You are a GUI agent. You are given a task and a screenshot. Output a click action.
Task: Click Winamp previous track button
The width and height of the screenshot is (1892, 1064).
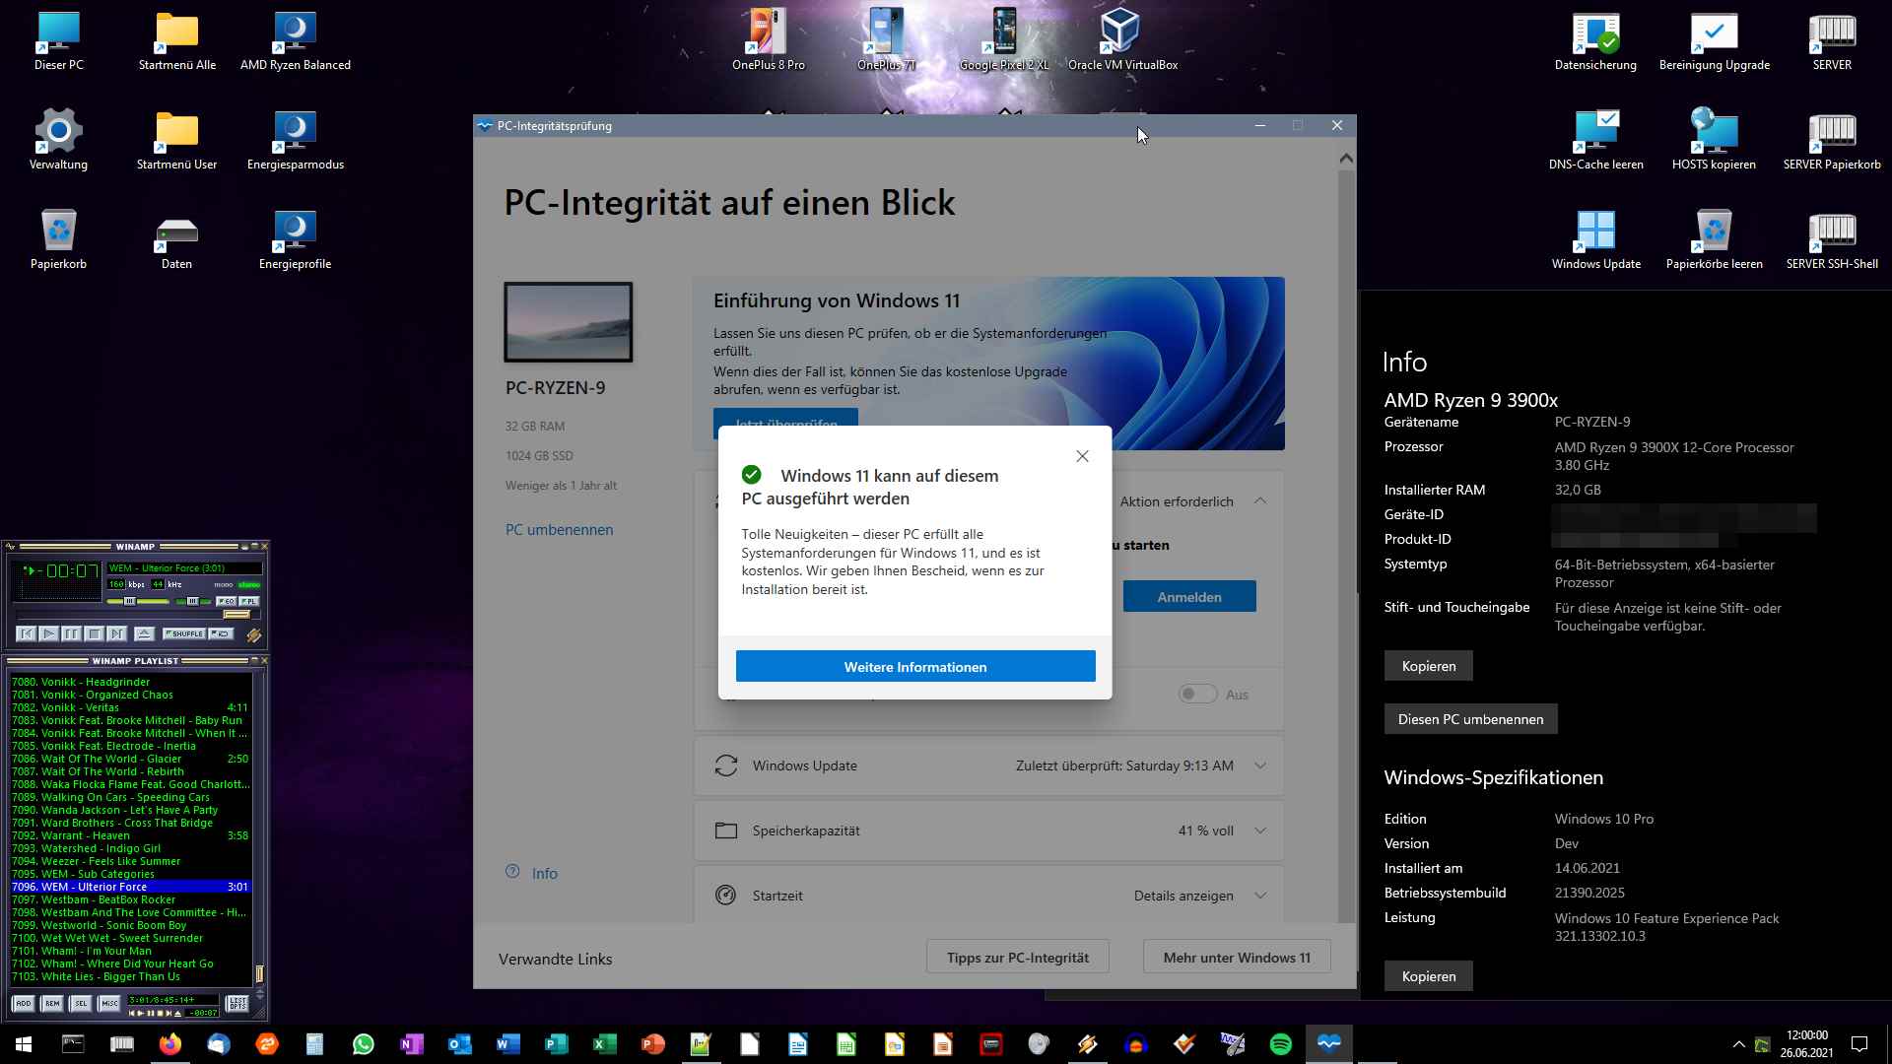coord(27,633)
